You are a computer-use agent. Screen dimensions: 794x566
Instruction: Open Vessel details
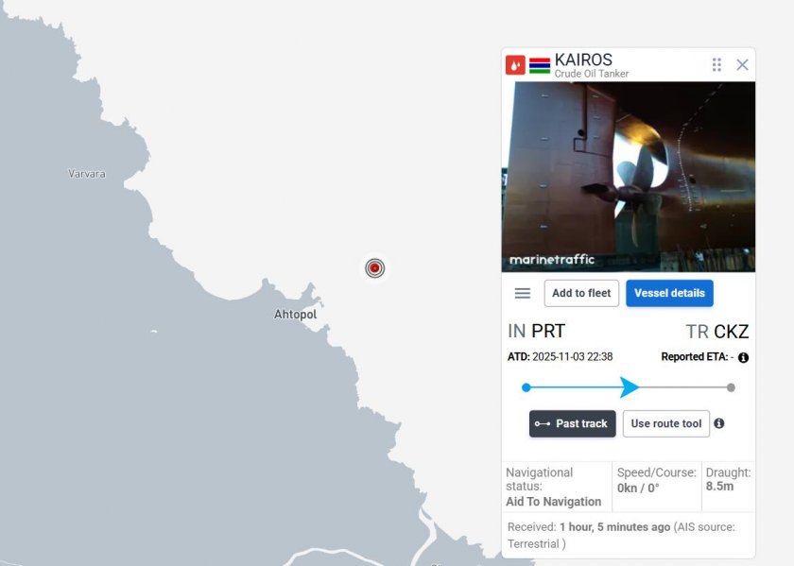tap(669, 293)
